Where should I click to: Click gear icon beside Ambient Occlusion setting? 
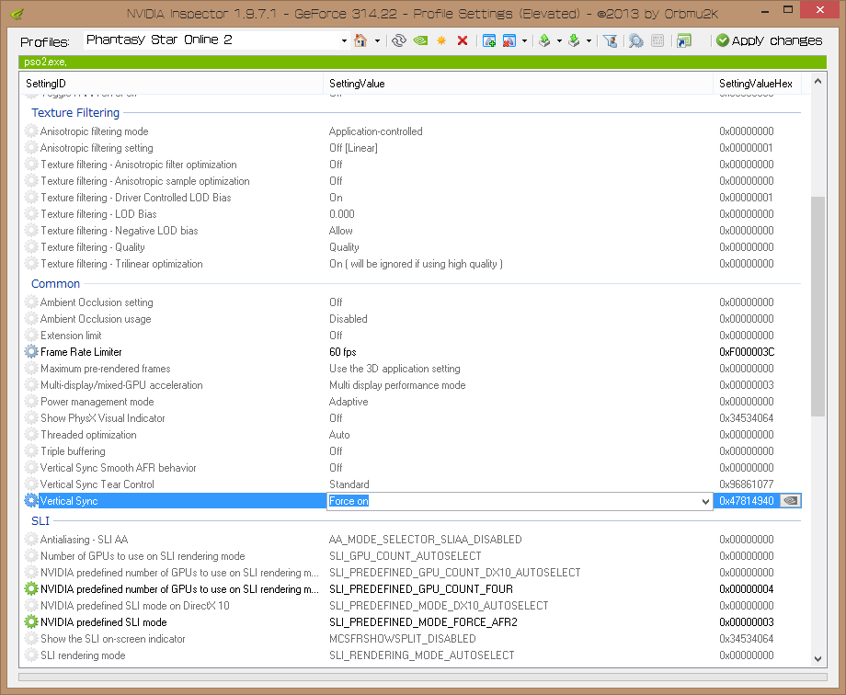[31, 302]
